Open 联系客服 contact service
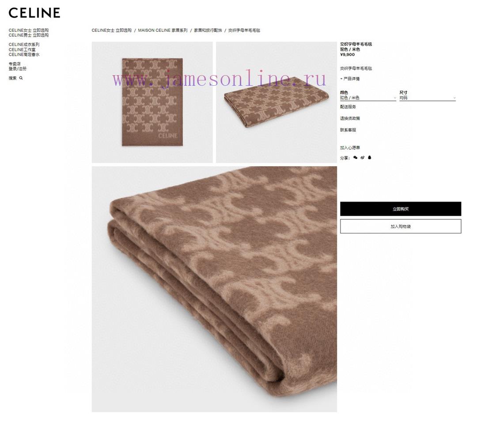This screenshot has height=435, width=477. (348, 130)
